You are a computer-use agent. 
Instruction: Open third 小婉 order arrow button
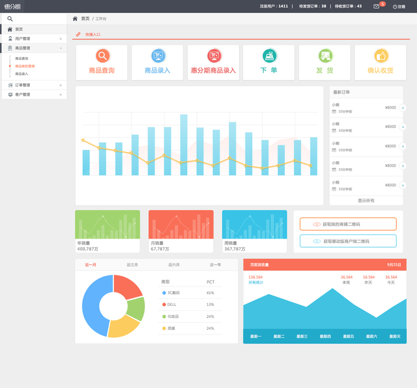403,146
